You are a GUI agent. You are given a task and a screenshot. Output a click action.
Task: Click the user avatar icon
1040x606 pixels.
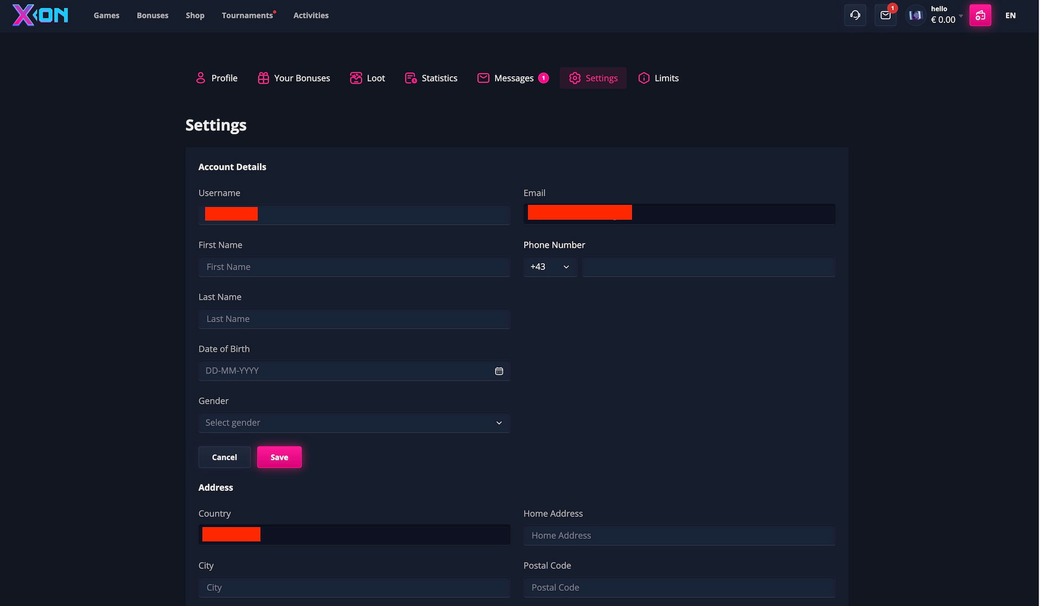coord(915,15)
